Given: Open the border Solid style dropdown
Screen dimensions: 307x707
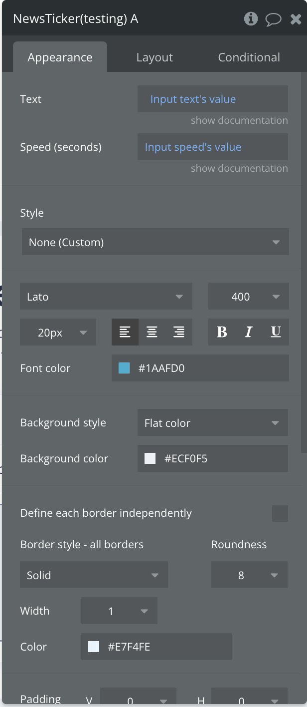Looking at the screenshot, I should [x=94, y=575].
